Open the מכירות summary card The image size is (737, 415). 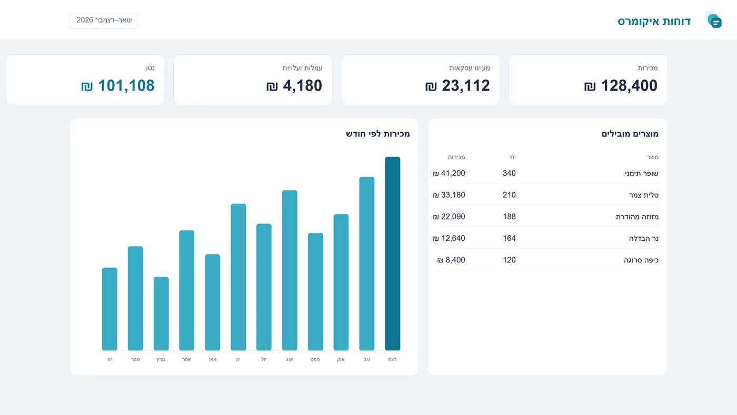588,80
